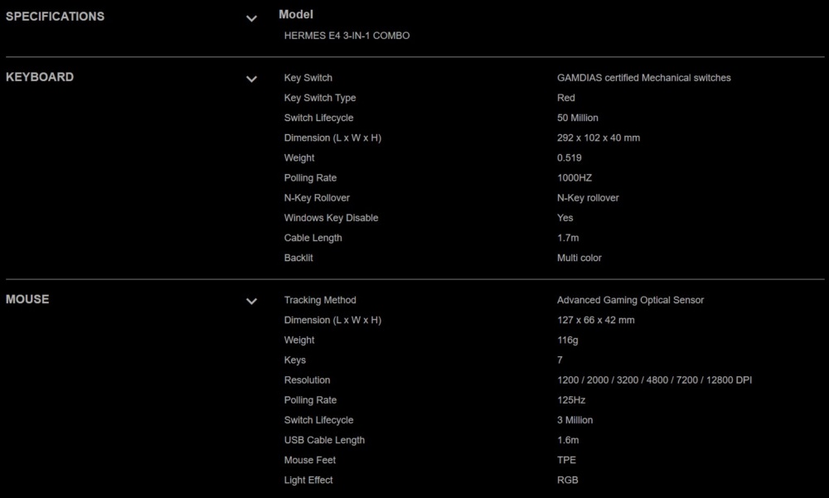This screenshot has height=498, width=829.
Task: Click the 0.519 weight value
Action: tap(570, 158)
